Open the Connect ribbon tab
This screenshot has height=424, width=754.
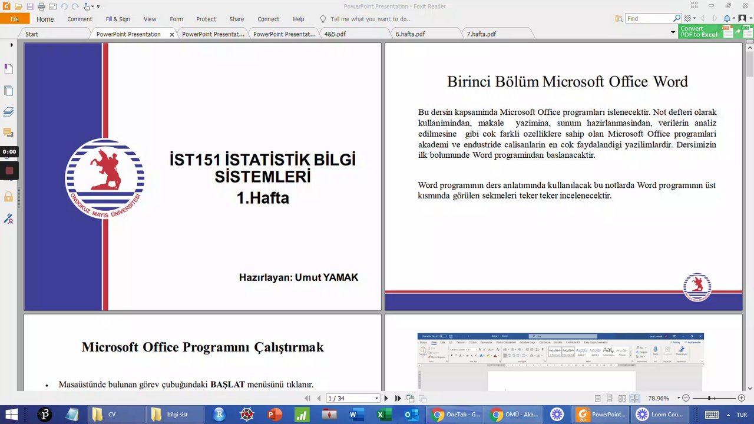click(x=268, y=19)
